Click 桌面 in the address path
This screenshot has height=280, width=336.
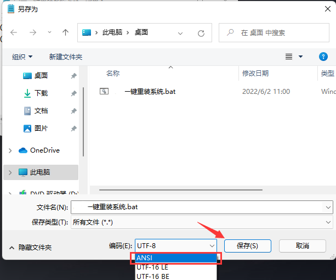click(x=141, y=32)
